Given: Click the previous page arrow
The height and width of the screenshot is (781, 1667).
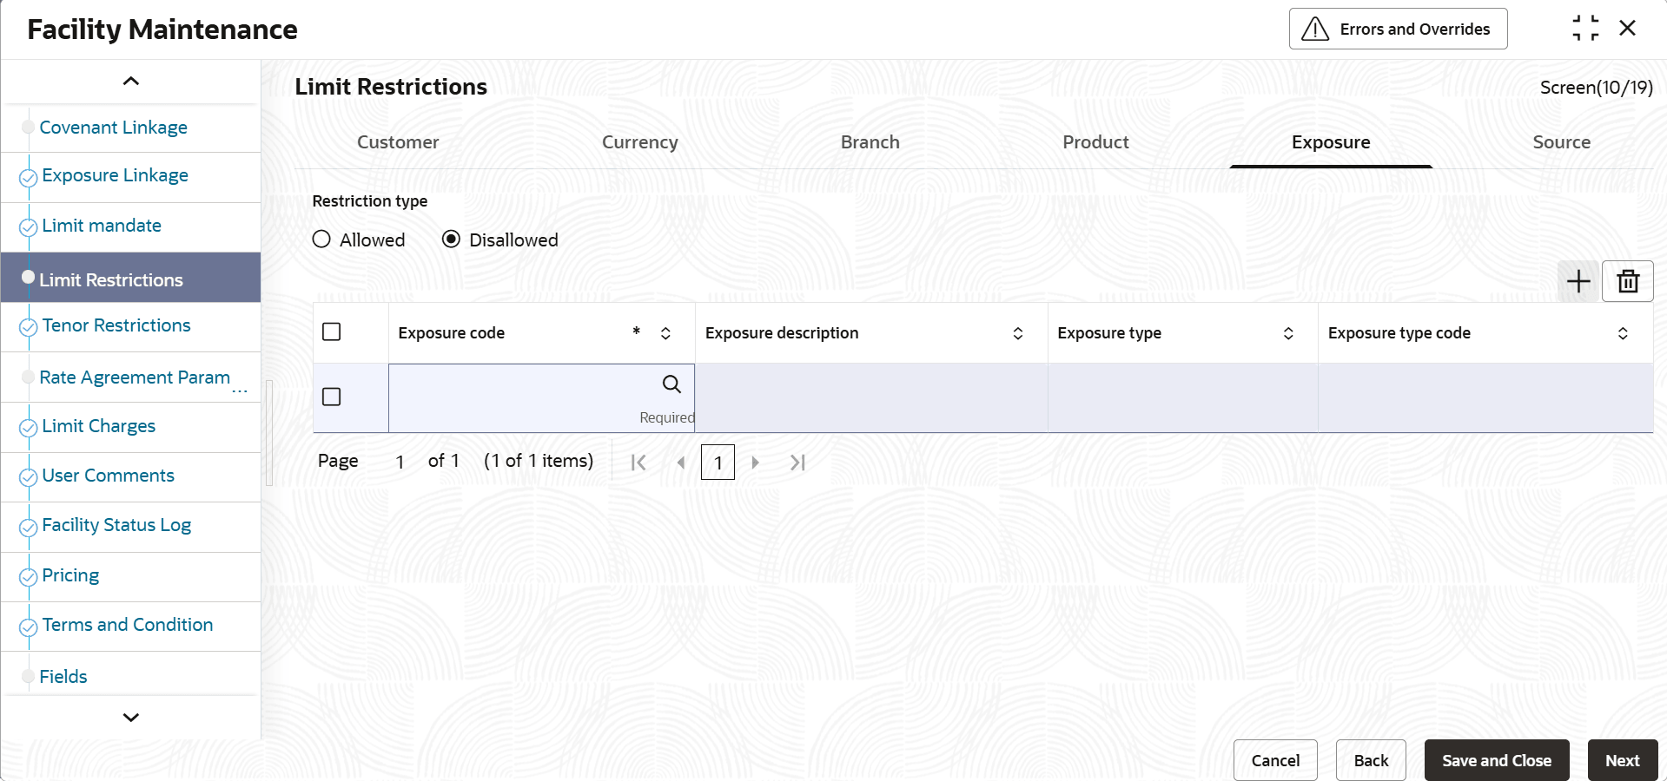Looking at the screenshot, I should click(681, 463).
